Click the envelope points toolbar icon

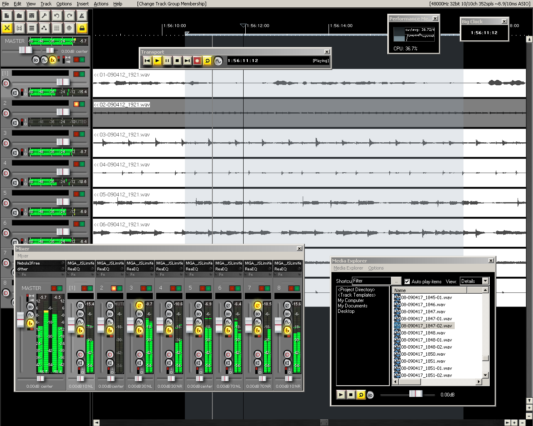pyautogui.click(x=44, y=28)
